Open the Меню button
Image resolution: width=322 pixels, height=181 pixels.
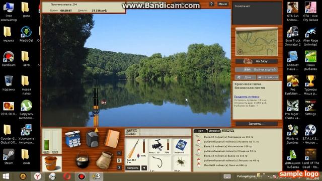point(222,4)
